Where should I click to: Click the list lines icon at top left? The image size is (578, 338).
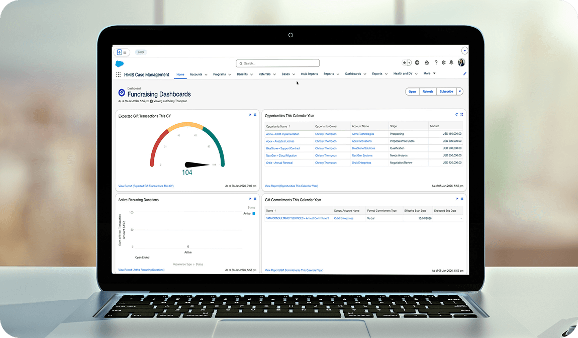(125, 52)
